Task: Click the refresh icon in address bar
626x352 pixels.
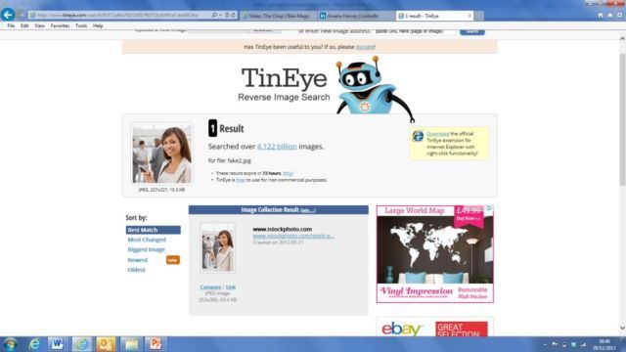Action: tap(233, 16)
